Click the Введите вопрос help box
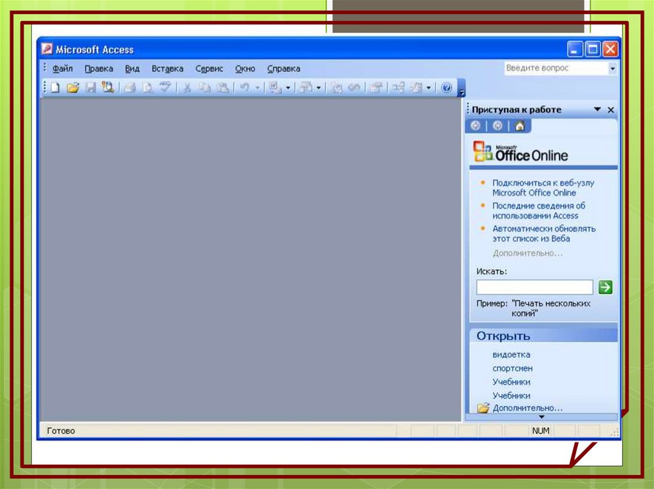Viewport: 654px width, 489px height. pos(556,68)
